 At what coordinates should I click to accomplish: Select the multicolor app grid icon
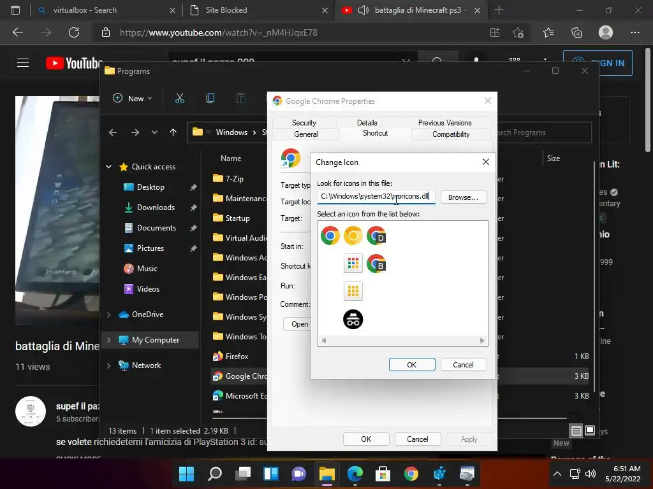point(353,264)
